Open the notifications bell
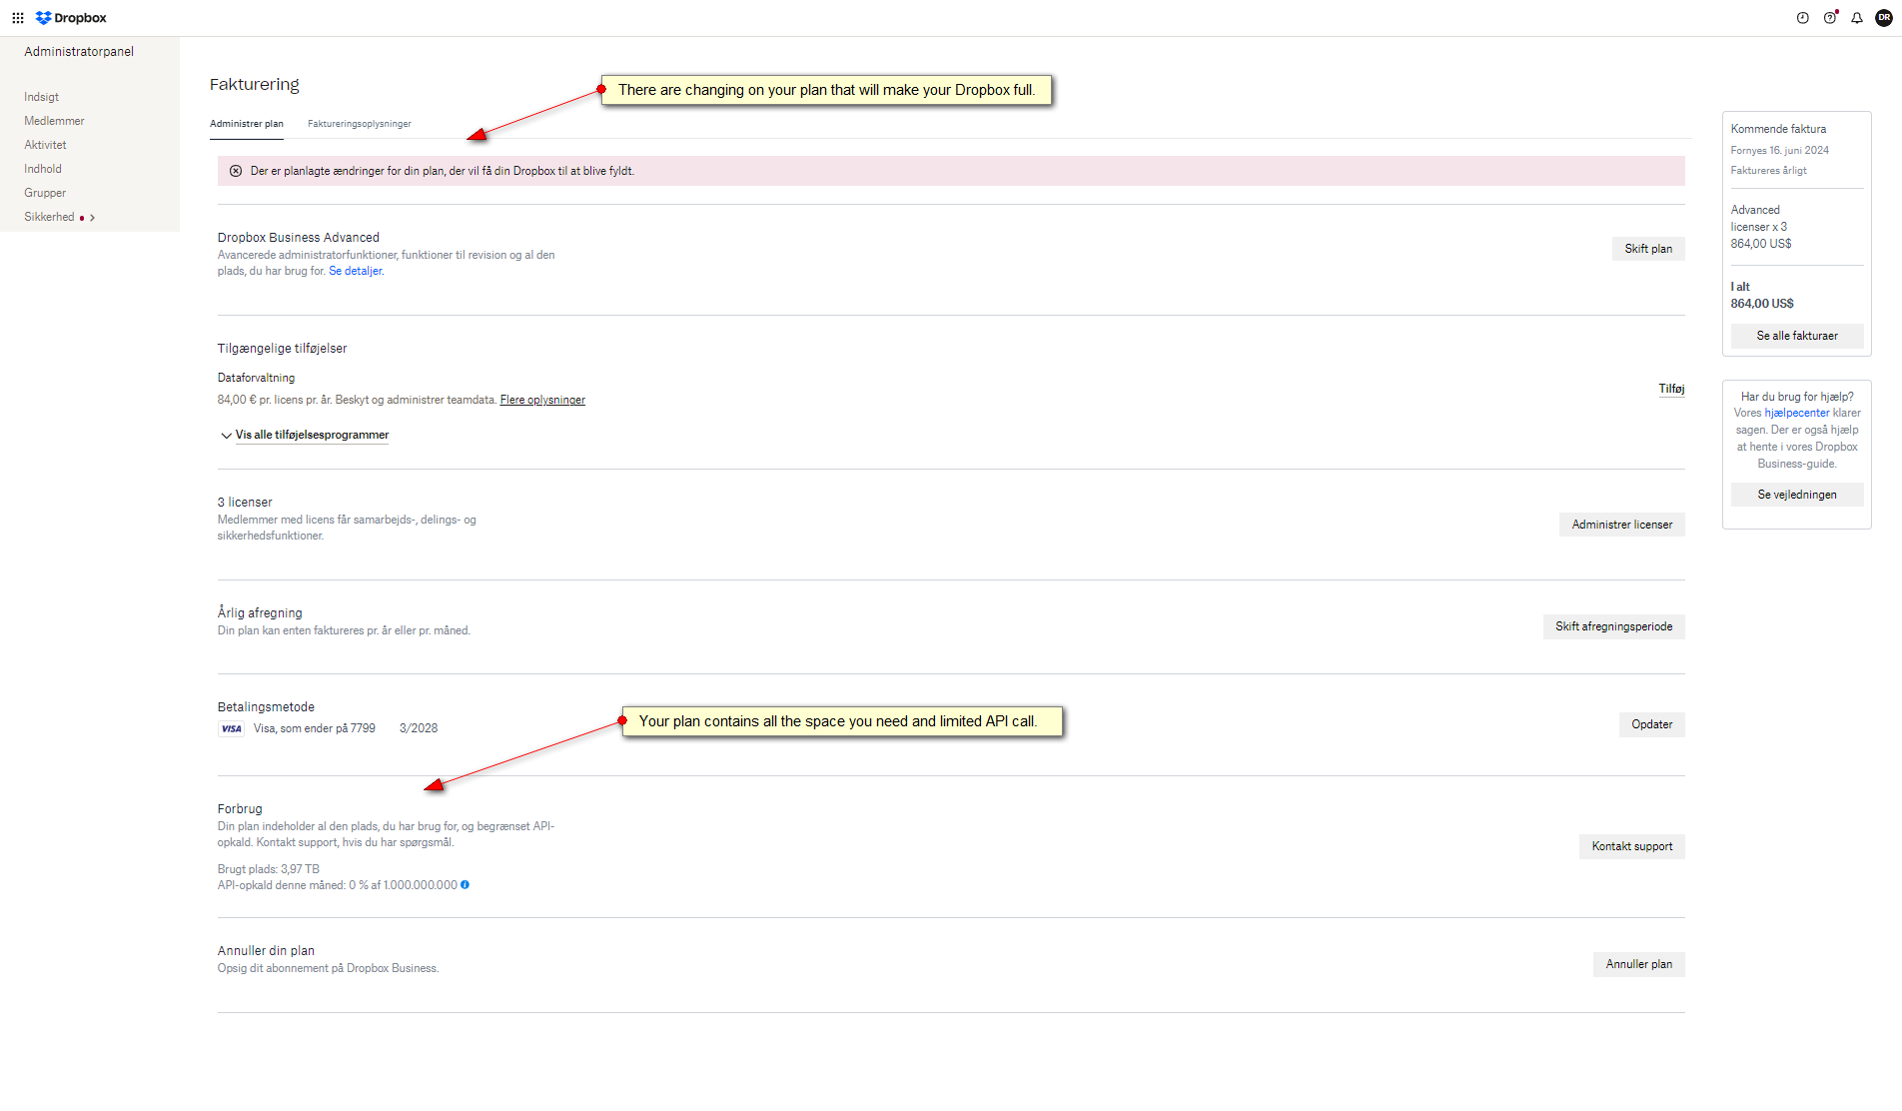This screenshot has height=1111, width=1902. tap(1857, 18)
